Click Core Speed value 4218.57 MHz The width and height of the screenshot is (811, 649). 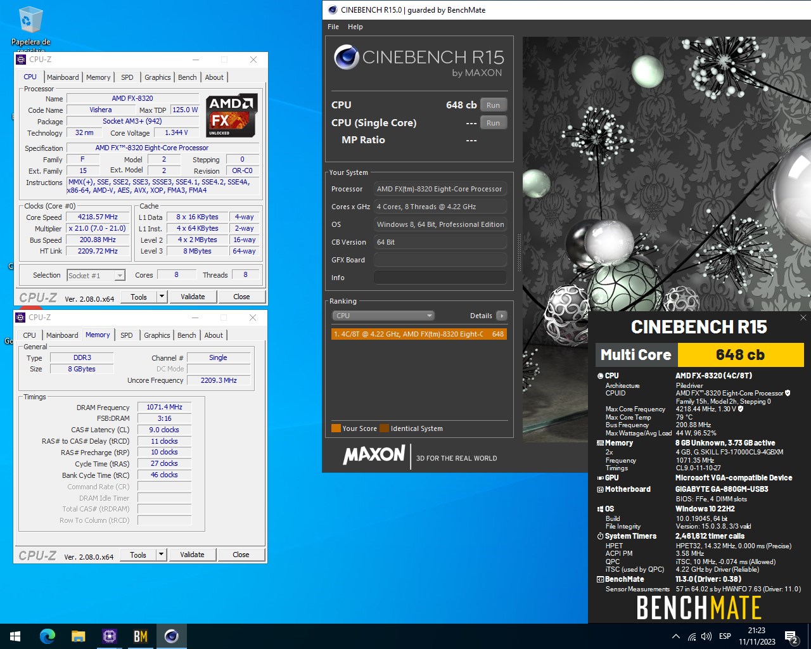tap(98, 217)
